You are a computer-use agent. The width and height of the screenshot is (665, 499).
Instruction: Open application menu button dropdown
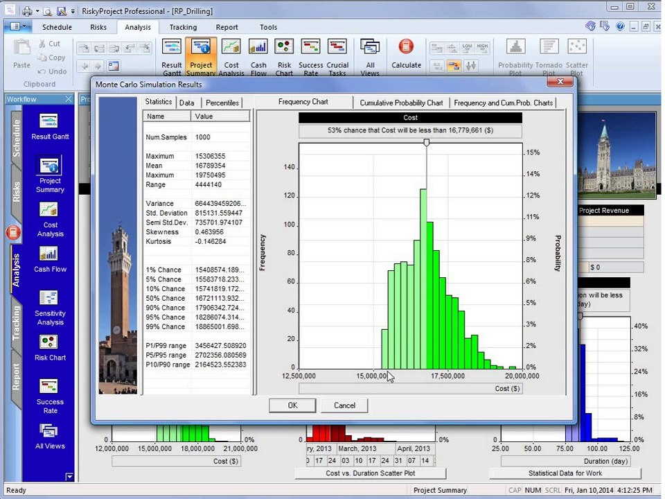click(17, 26)
